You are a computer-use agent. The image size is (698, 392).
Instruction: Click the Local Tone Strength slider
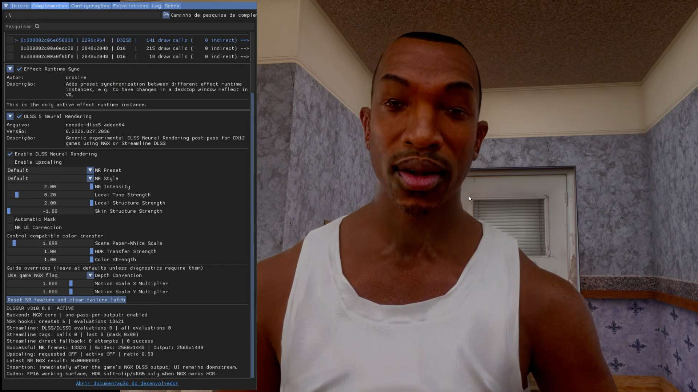[x=50, y=195]
